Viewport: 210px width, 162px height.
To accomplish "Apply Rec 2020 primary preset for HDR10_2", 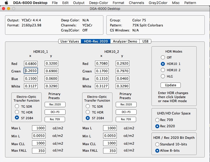I will coord(126,104).
